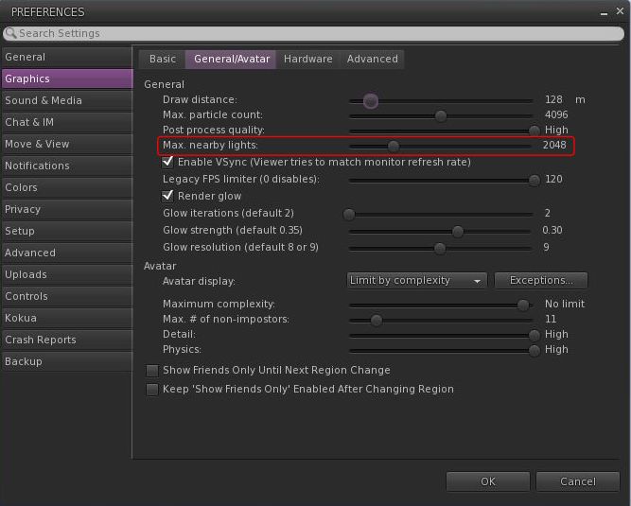631x506 pixels.
Task: Select the Basic tab
Action: 163,59
